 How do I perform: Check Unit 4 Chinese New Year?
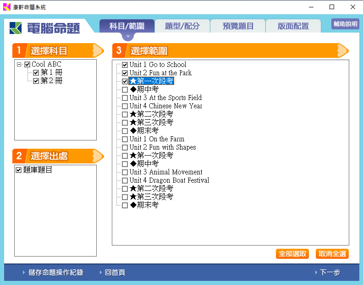[x=125, y=106]
